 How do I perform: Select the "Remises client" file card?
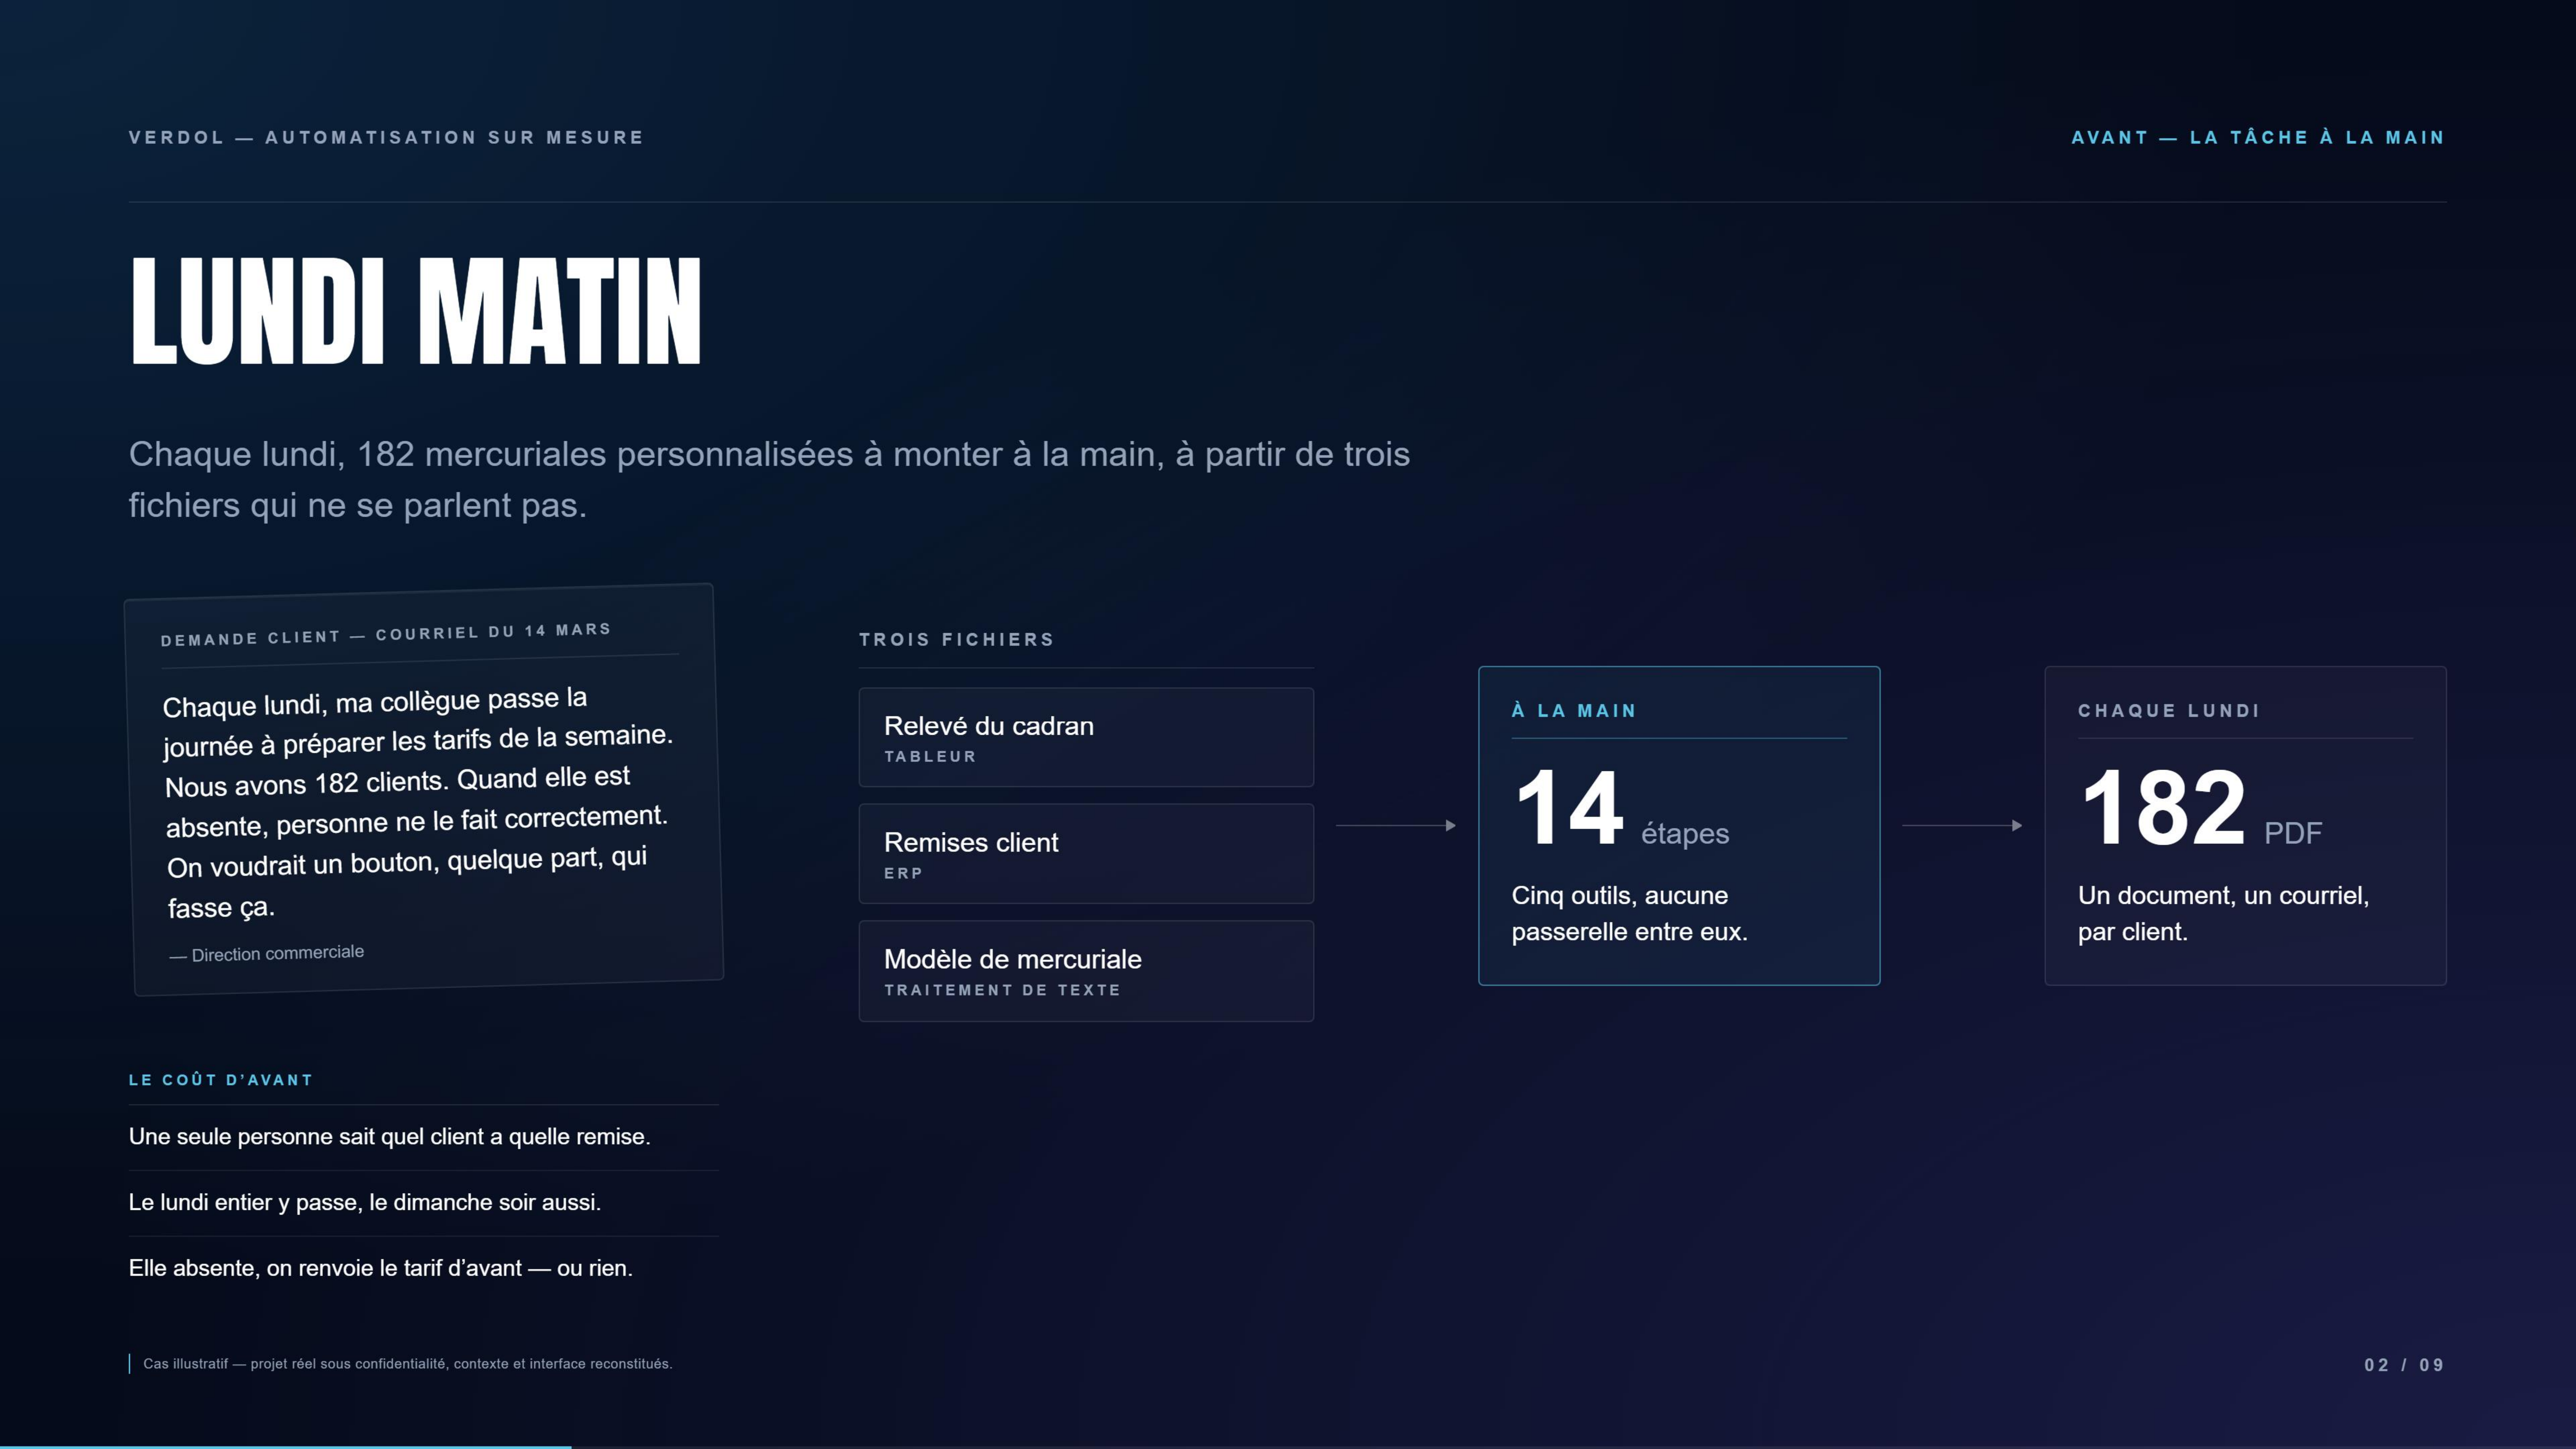(x=1086, y=854)
